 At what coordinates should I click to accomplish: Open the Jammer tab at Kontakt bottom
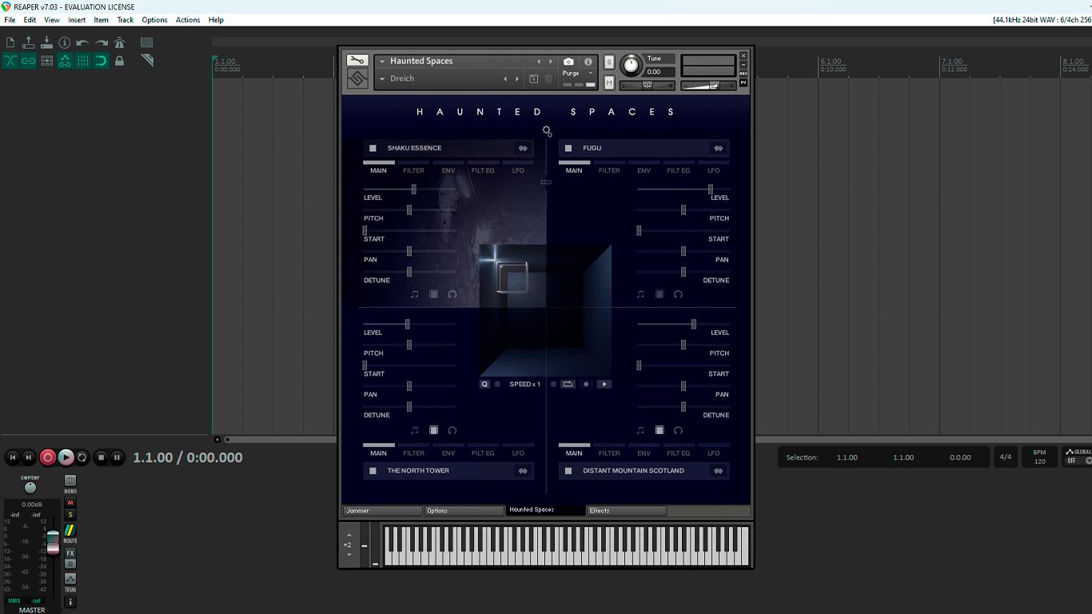[x=383, y=511]
